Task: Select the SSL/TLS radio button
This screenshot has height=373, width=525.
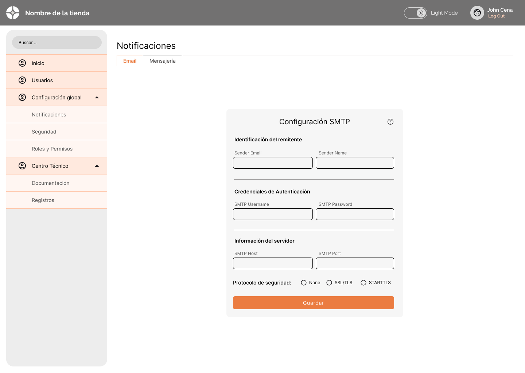Action: click(x=329, y=283)
